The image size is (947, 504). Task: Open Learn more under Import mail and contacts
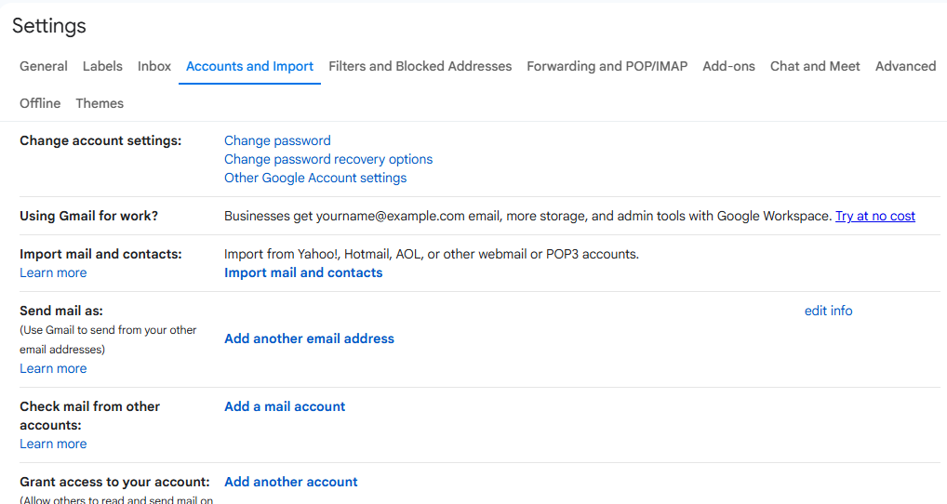tap(53, 272)
